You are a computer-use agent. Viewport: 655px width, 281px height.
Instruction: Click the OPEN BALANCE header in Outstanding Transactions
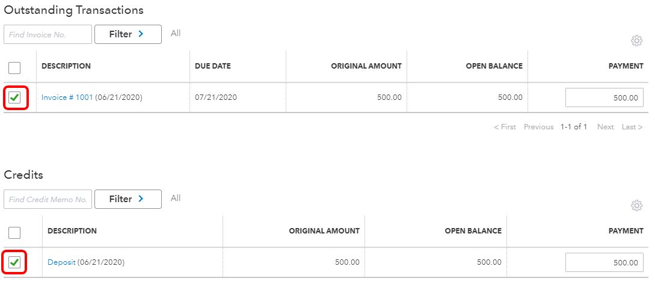click(x=494, y=66)
